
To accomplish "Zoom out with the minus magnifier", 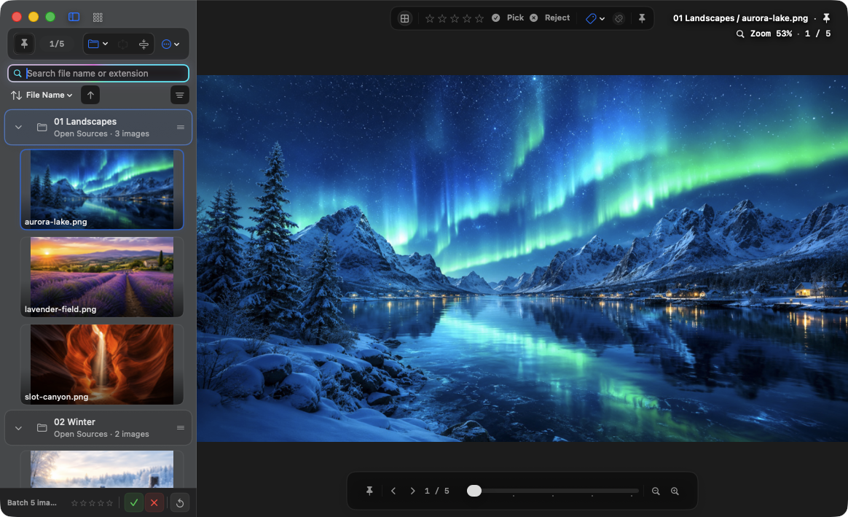I will point(656,491).
